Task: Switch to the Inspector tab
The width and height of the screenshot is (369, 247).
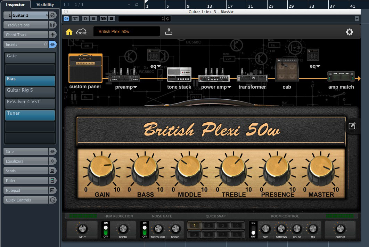Action: pos(15,5)
